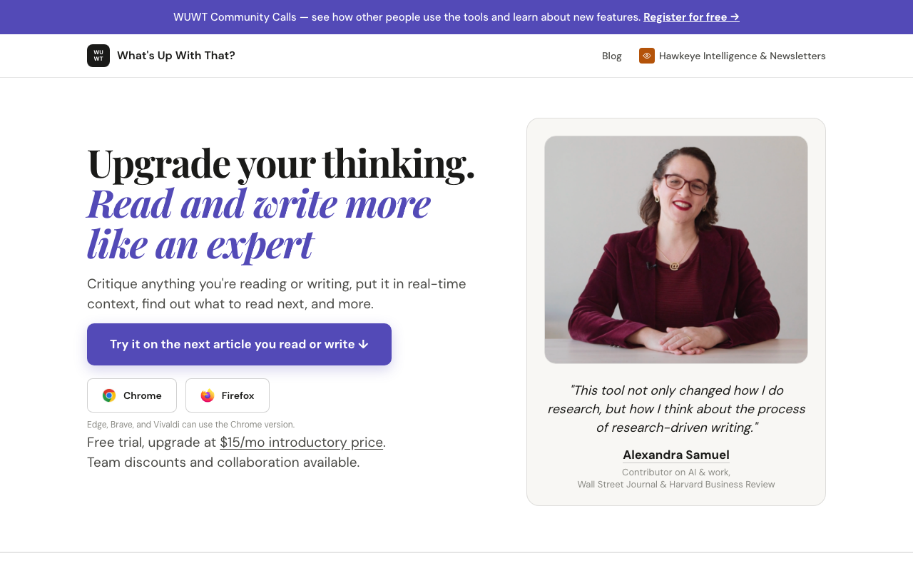Click the WUWT Community Calls banner text
913x571 pixels.
tap(407, 17)
